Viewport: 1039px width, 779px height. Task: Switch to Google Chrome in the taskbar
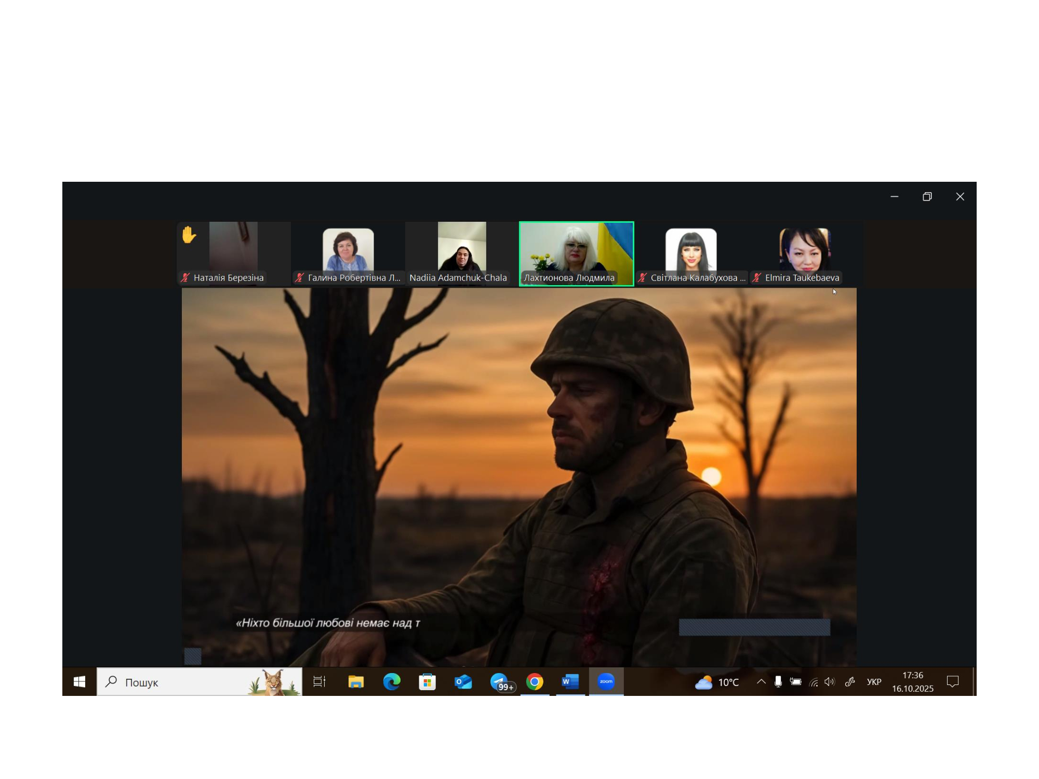(535, 682)
